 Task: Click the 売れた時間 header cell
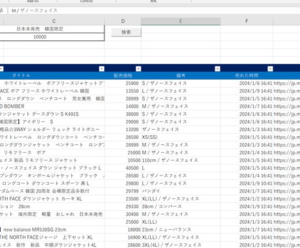click(247, 76)
